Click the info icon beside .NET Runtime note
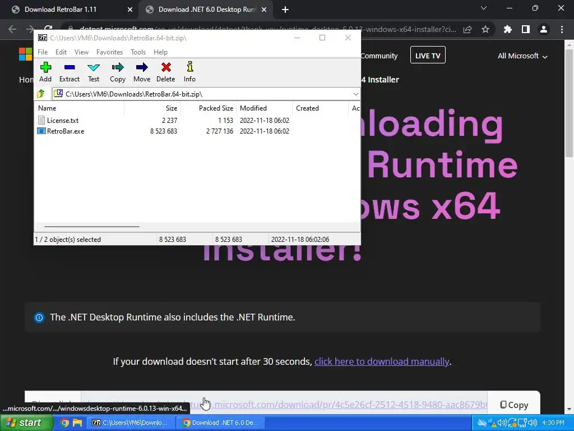The image size is (574, 431). click(x=39, y=318)
